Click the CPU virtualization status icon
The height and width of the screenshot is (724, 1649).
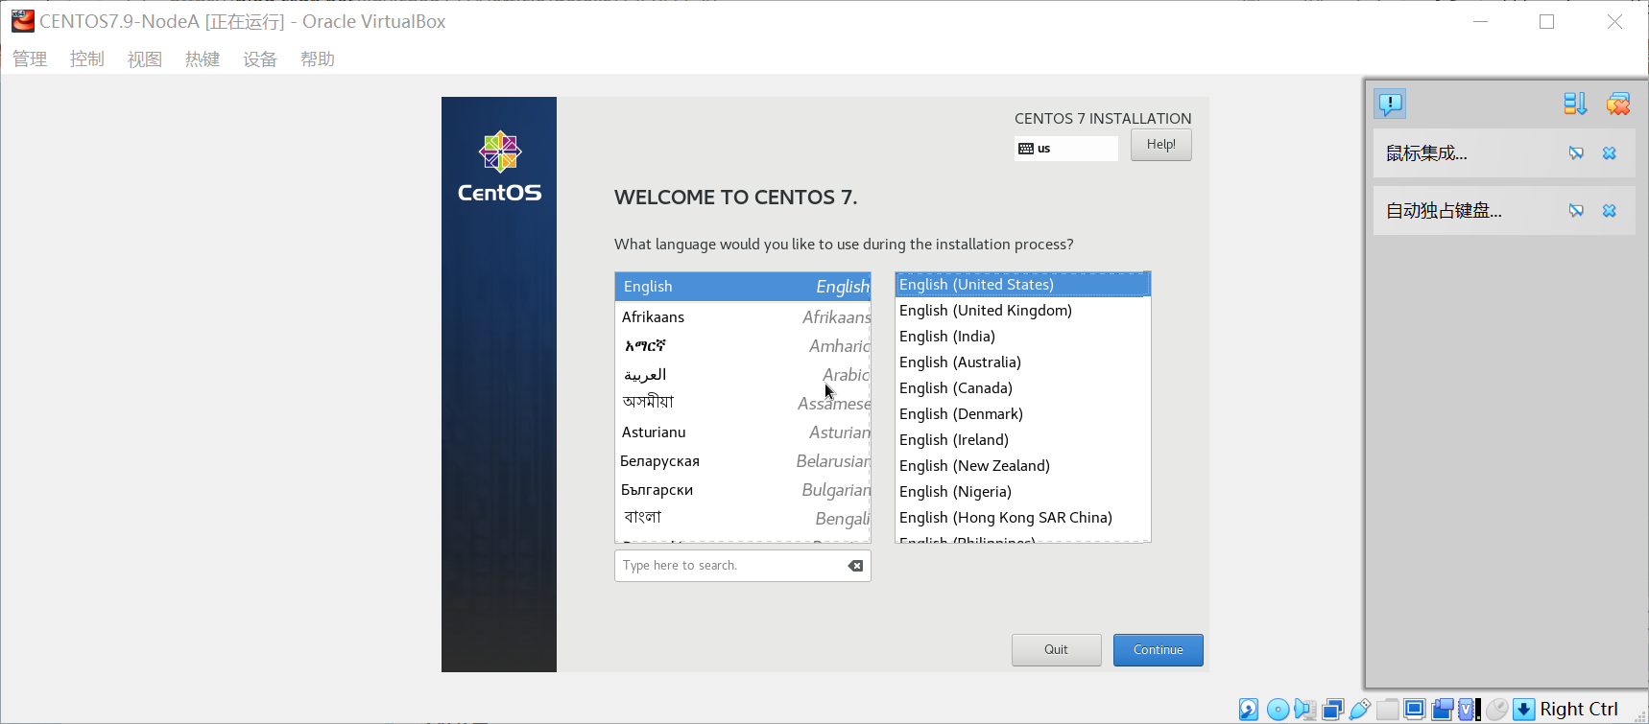(x=1470, y=710)
